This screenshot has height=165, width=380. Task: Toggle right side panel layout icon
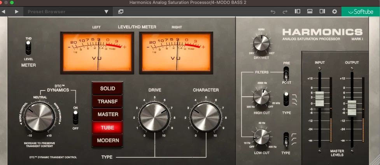pyautogui.click(x=322, y=11)
